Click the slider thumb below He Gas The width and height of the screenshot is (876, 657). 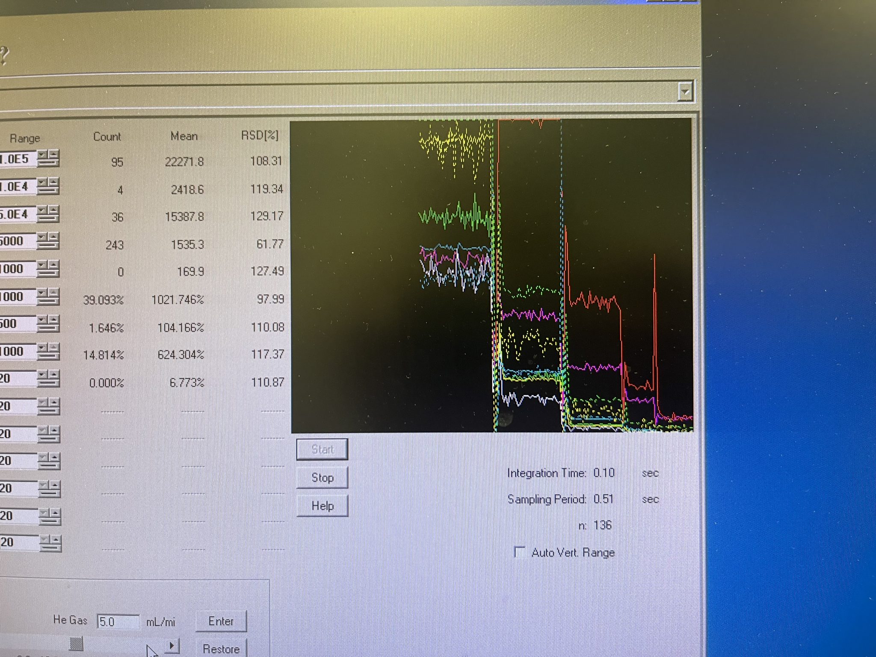(76, 643)
